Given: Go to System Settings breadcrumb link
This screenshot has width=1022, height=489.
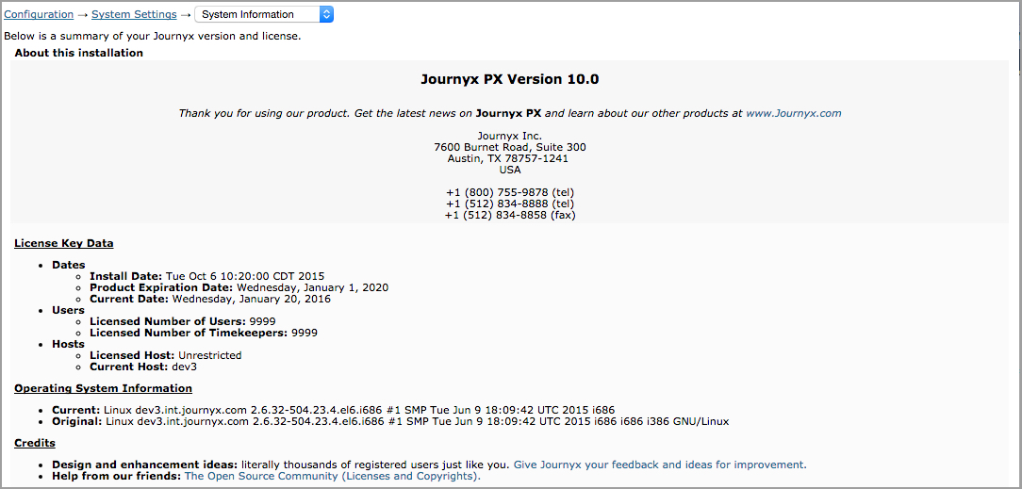Looking at the screenshot, I should tap(134, 14).
